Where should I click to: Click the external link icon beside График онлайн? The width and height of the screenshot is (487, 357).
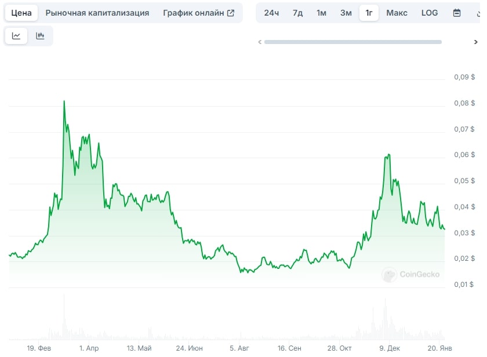tap(231, 13)
